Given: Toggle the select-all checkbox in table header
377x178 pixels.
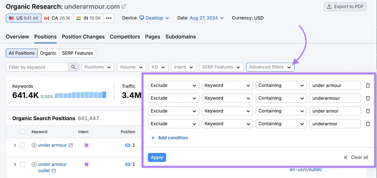Looking at the screenshot, I should (22, 132).
